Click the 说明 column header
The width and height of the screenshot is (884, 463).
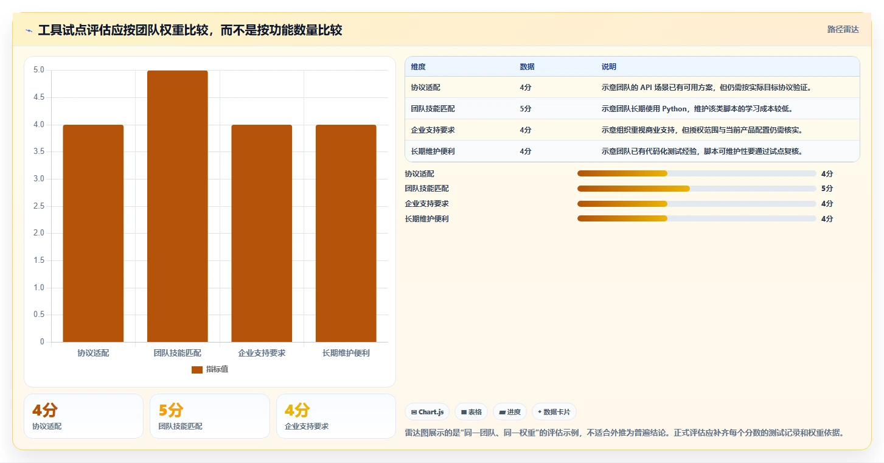click(609, 66)
